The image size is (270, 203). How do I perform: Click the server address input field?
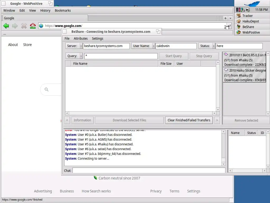(106, 46)
